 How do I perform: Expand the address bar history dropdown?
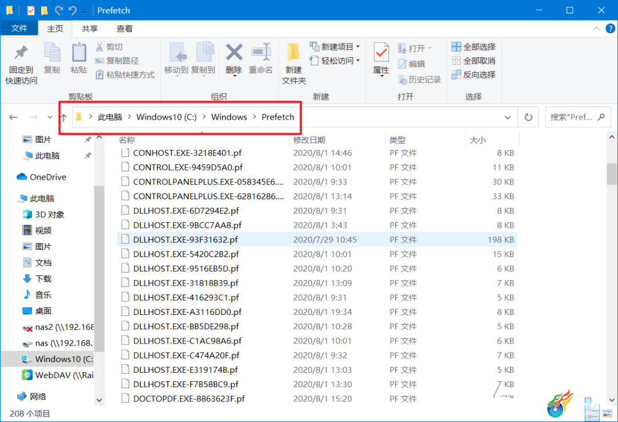pos(508,117)
